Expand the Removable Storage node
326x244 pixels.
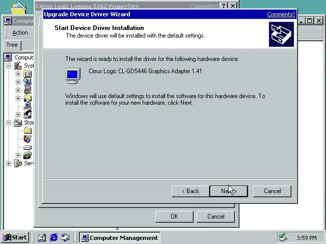tap(18, 155)
